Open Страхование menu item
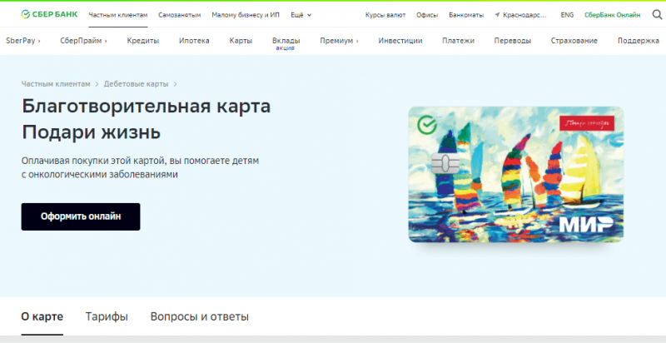 tap(574, 41)
